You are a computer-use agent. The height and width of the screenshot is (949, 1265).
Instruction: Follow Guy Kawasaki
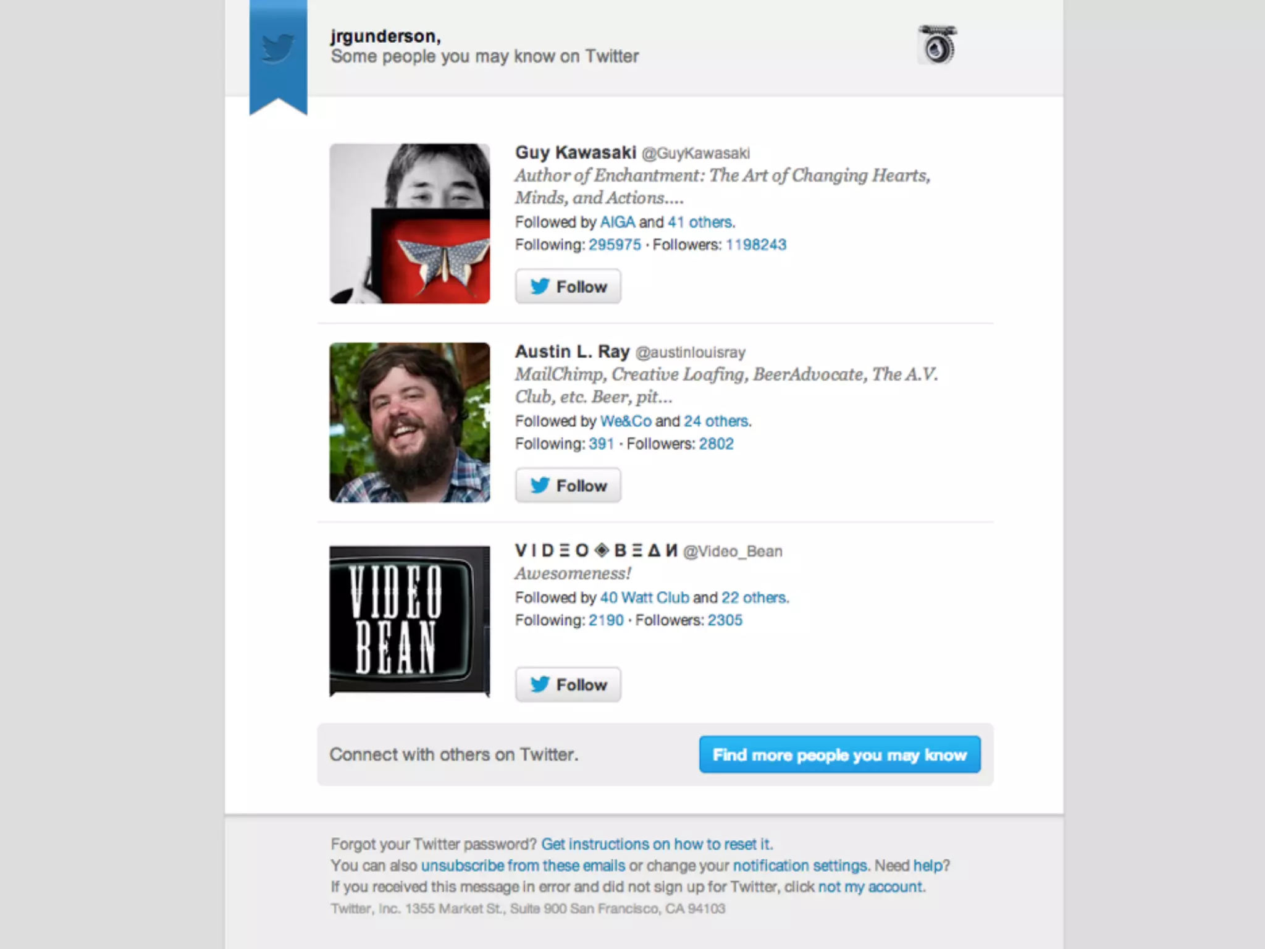(568, 287)
